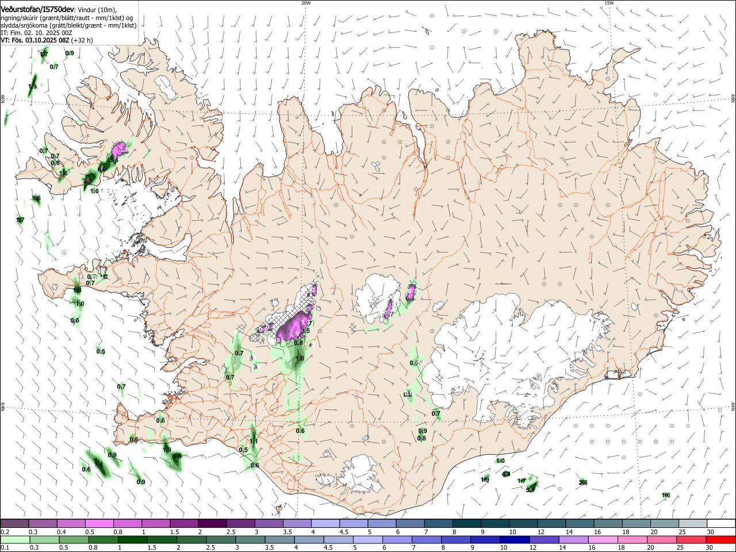This screenshot has height=552, width=736.
Task: Pick the palest green 0.1 swatch in lower legend
Action: coord(15,540)
